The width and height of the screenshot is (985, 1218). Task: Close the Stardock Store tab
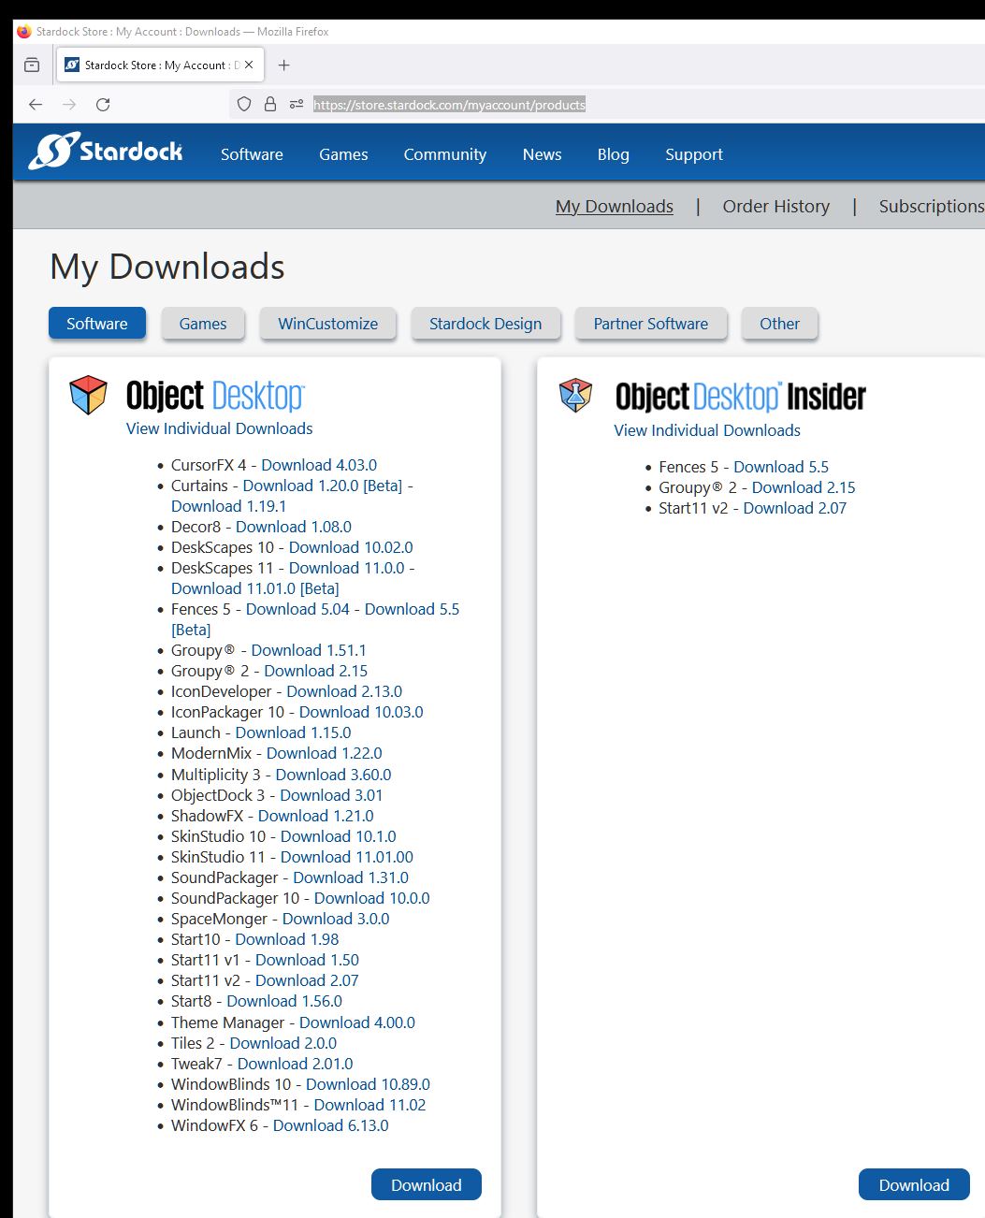click(x=249, y=65)
